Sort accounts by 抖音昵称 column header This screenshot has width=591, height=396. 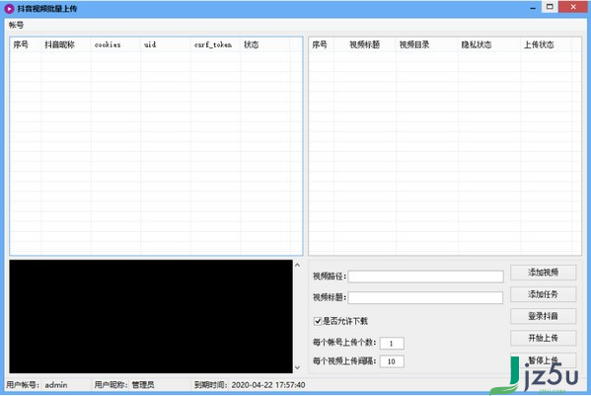(x=66, y=44)
